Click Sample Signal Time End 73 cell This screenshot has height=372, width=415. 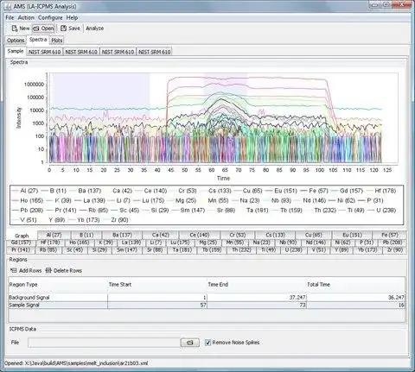click(257, 305)
